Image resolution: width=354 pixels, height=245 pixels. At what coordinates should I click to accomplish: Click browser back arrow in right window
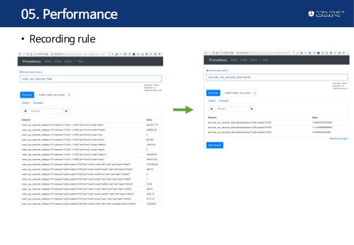click(x=206, y=53)
